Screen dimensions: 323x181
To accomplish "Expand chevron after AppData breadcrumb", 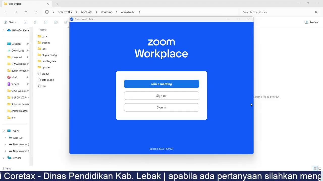I will pos(97,12).
